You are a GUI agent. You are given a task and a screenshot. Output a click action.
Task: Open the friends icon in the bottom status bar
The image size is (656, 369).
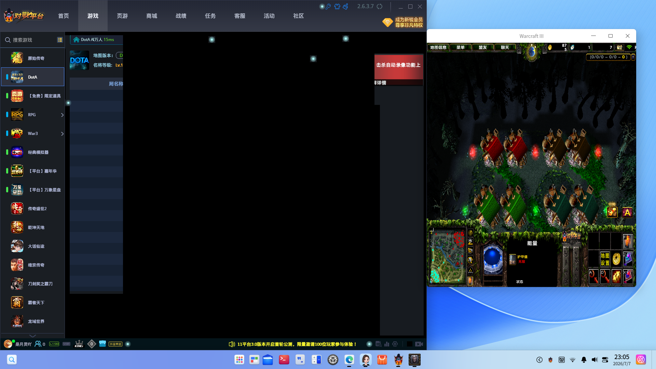click(x=38, y=344)
